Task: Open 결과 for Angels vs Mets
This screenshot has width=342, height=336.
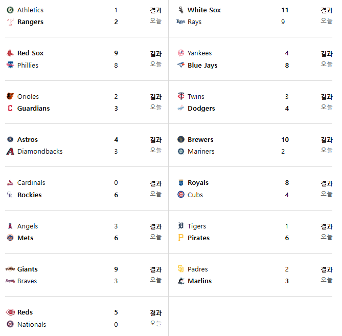Action: point(155,226)
